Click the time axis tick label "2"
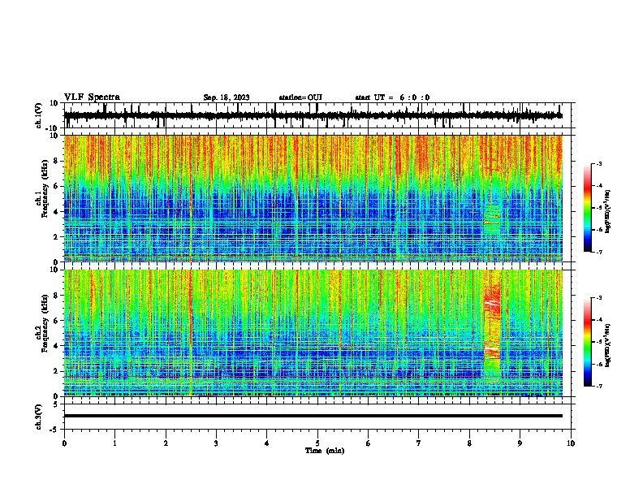 point(166,443)
